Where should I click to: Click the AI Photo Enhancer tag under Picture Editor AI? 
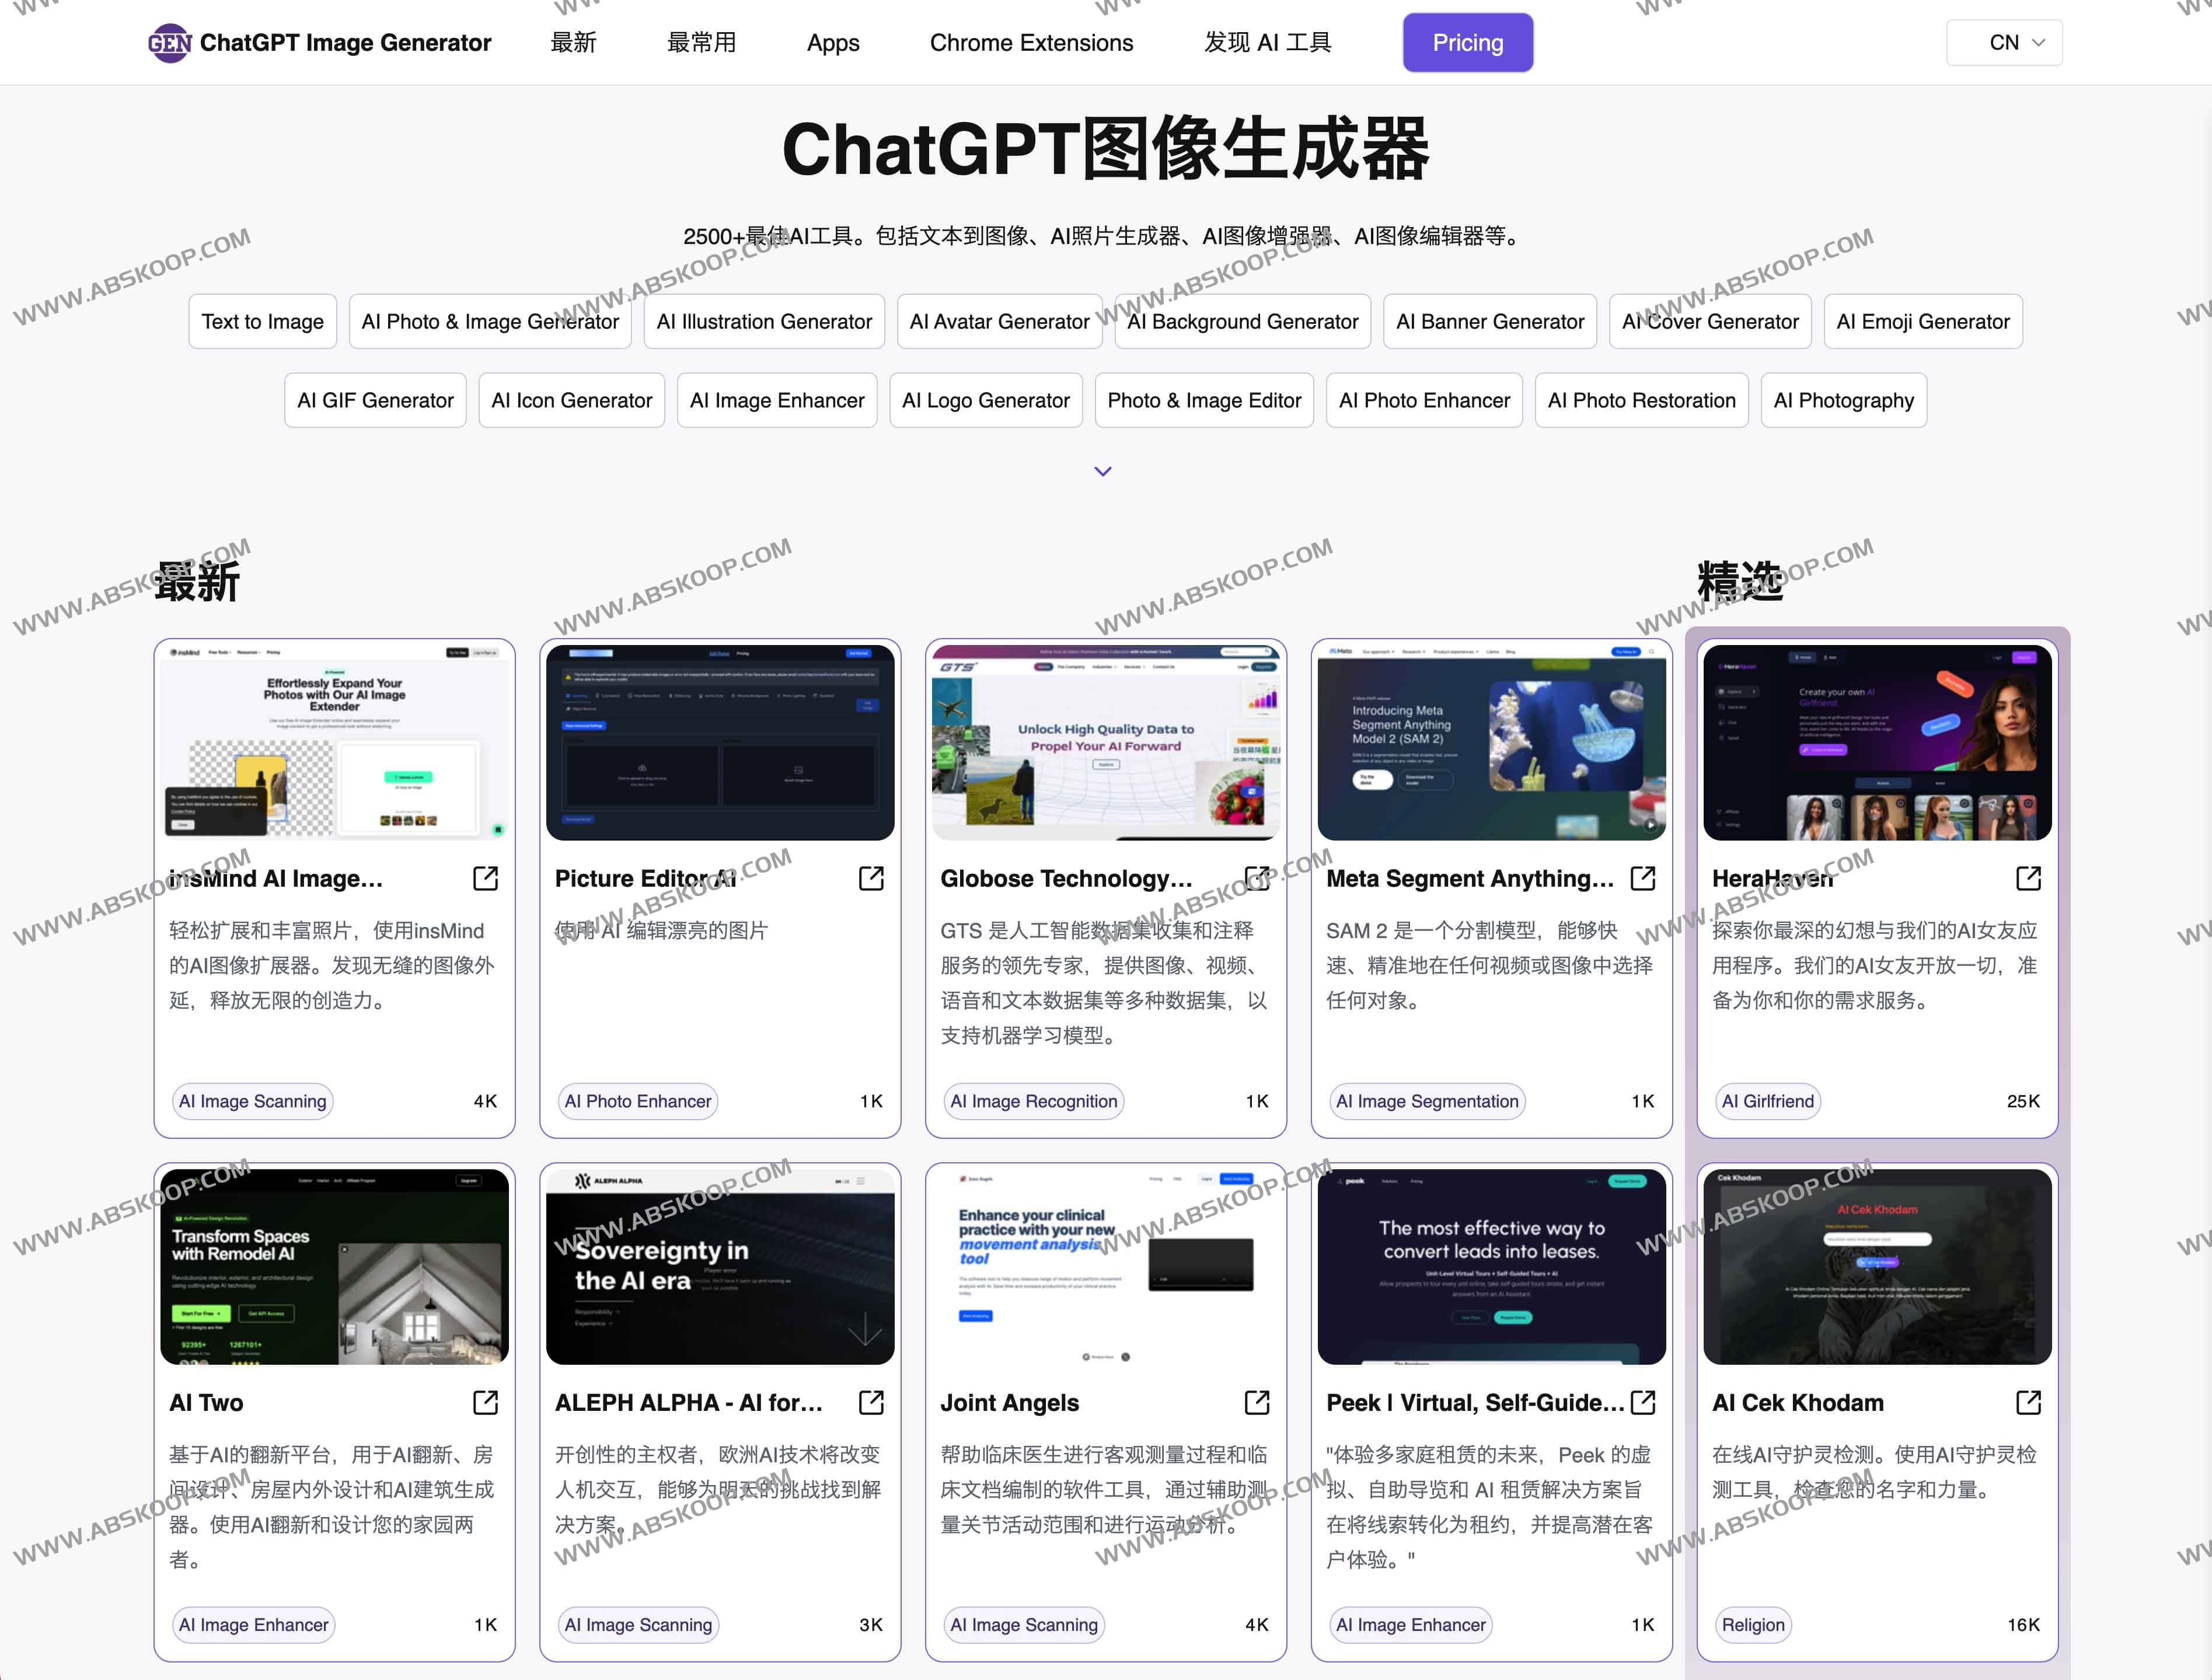point(637,1101)
